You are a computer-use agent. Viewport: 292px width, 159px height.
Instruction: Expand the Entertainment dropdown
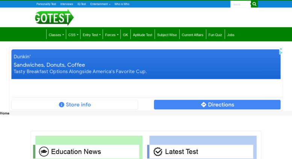pyautogui.click(x=100, y=4)
